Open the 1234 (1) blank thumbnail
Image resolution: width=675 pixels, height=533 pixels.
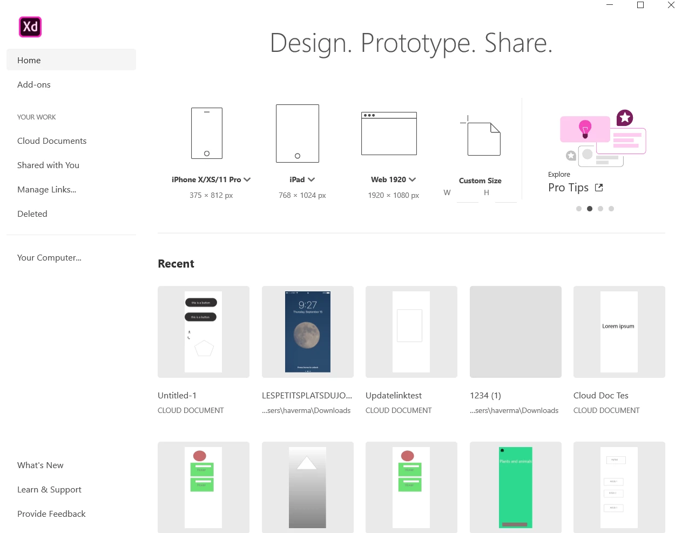[516, 332]
